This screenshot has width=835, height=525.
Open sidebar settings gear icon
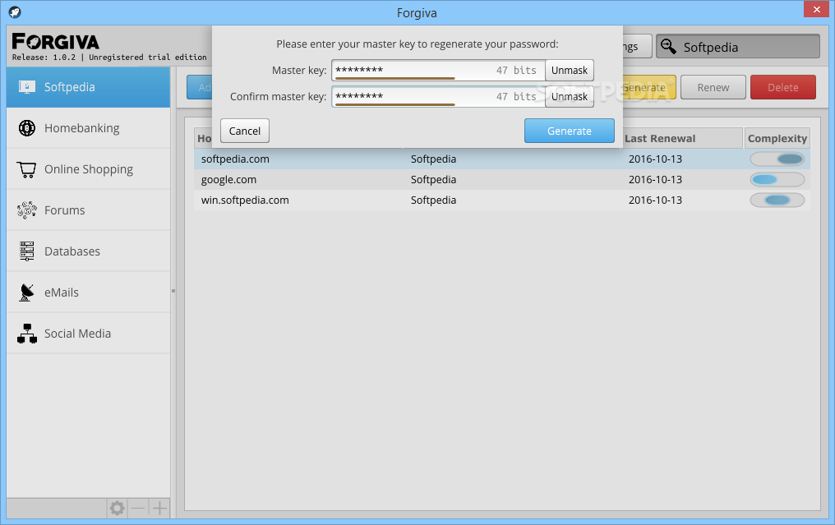click(118, 508)
